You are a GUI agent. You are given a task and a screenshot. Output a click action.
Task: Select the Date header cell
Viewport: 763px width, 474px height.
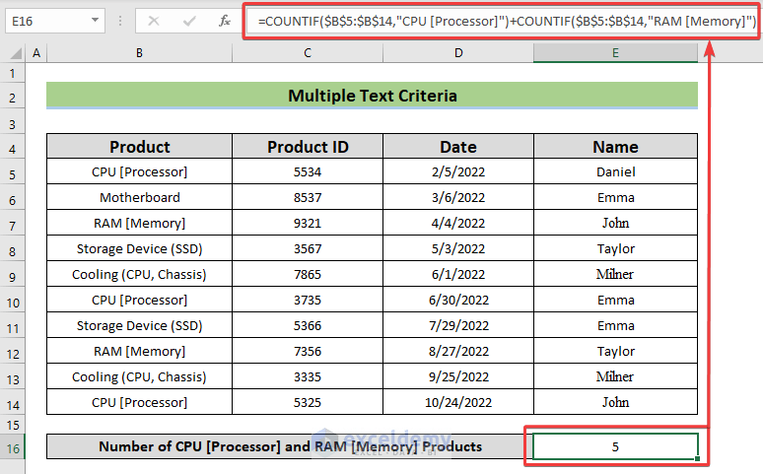click(x=458, y=147)
